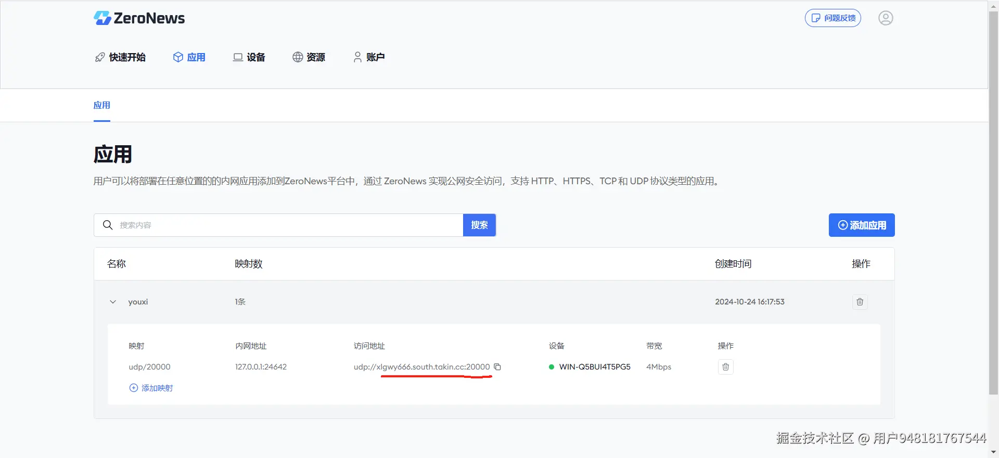Delete the youxi application with trash icon
Image resolution: width=999 pixels, height=458 pixels.
tap(860, 302)
